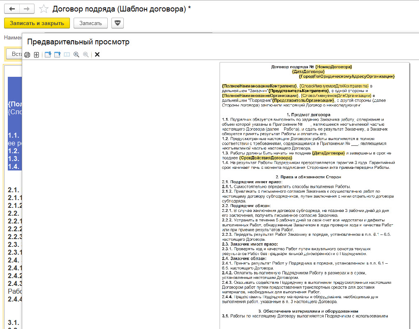419x329 pixels.
Task: Click the {ПолноеНаименованиеОрганизации} placeholder
Action: (260, 96)
